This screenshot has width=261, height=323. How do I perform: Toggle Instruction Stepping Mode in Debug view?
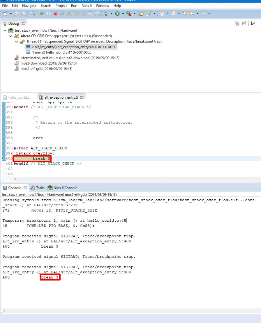click(253, 23)
